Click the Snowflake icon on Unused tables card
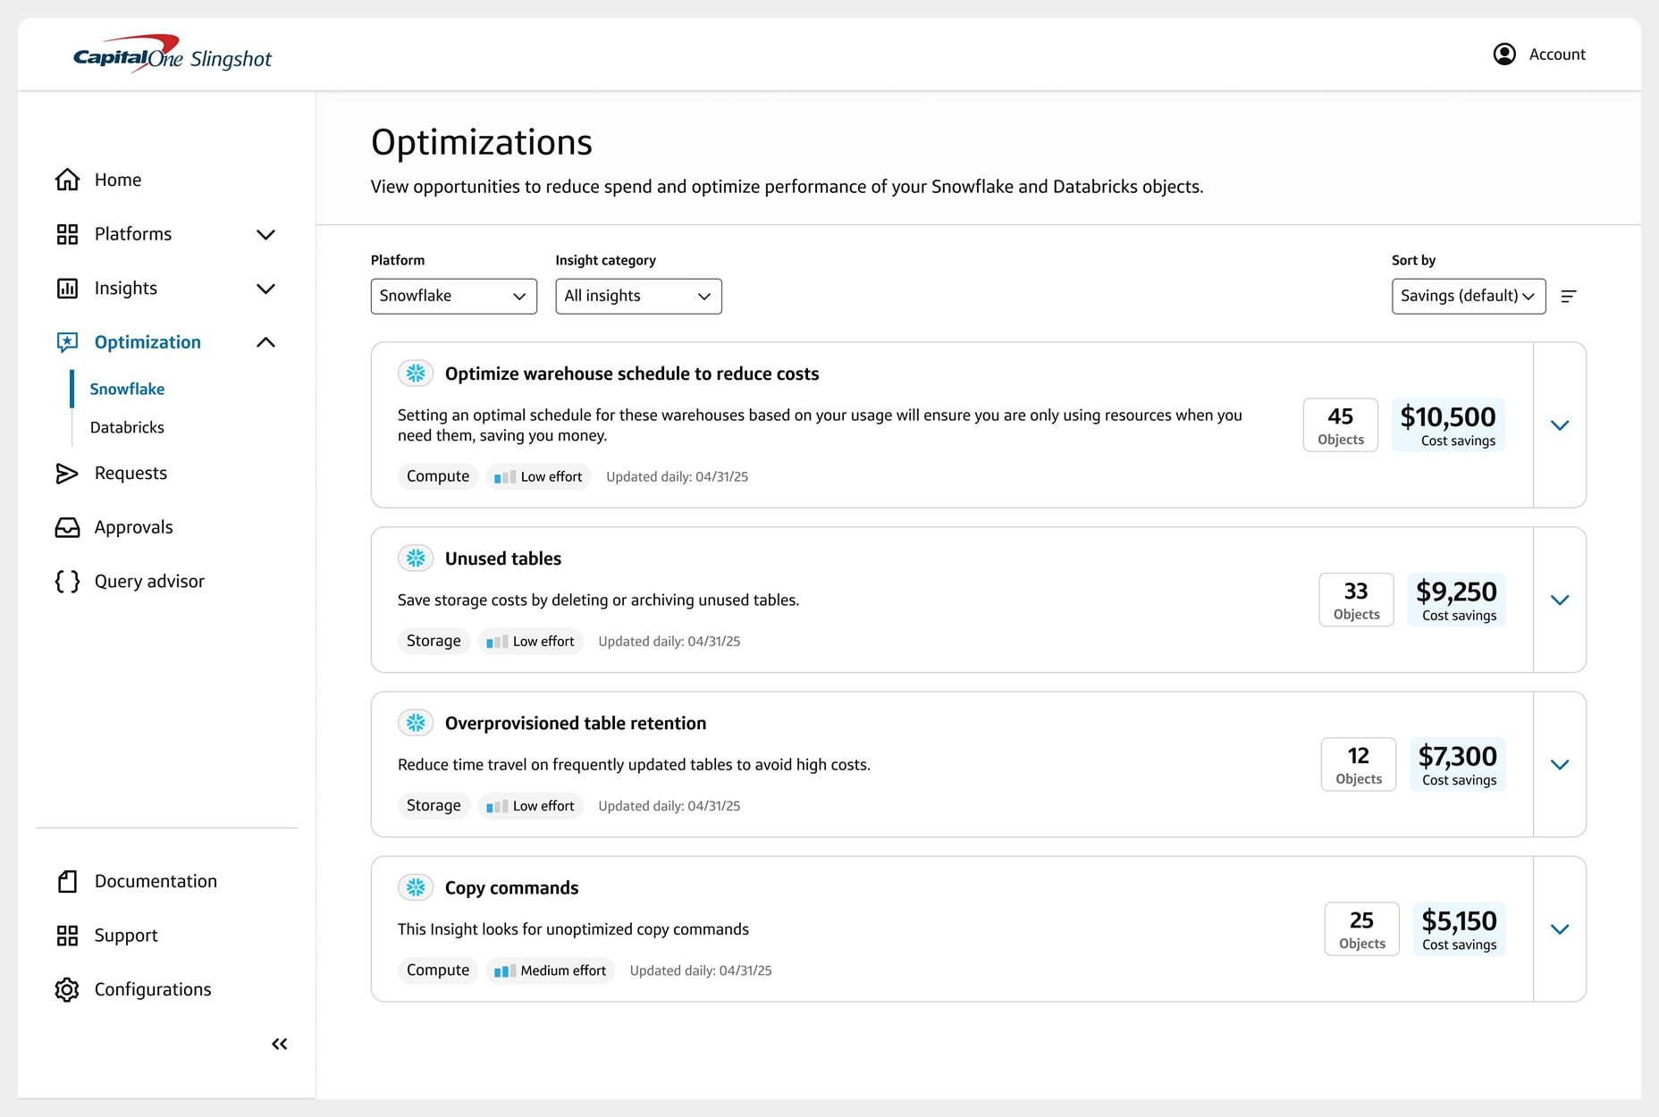 pos(415,558)
